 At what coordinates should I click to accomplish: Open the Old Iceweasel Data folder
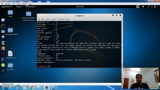(x=10, y=31)
